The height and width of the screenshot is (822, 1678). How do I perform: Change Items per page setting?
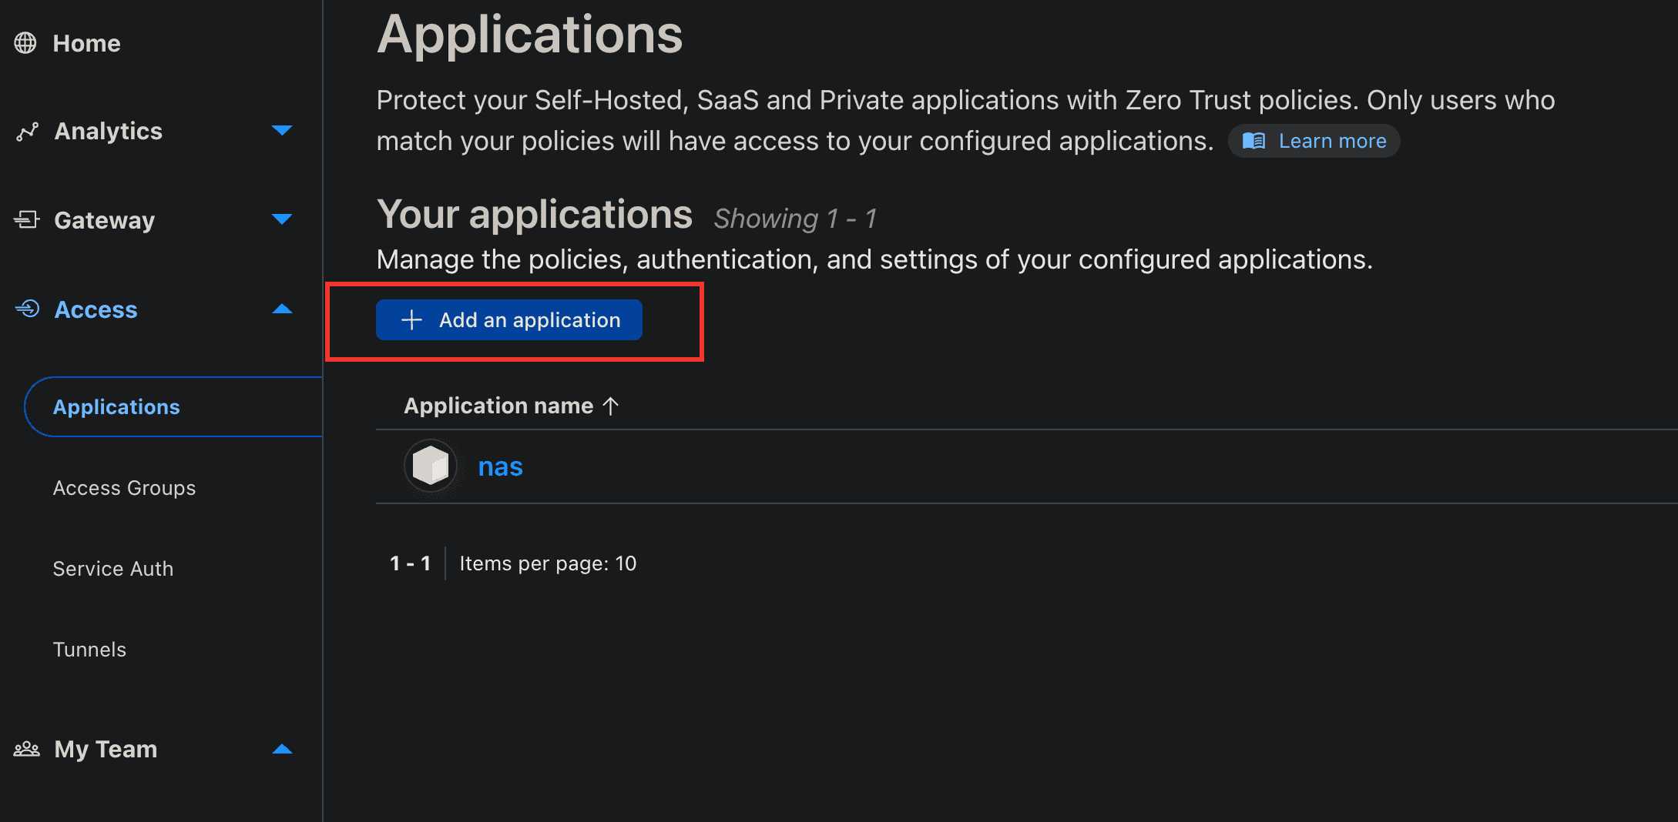(x=548, y=563)
